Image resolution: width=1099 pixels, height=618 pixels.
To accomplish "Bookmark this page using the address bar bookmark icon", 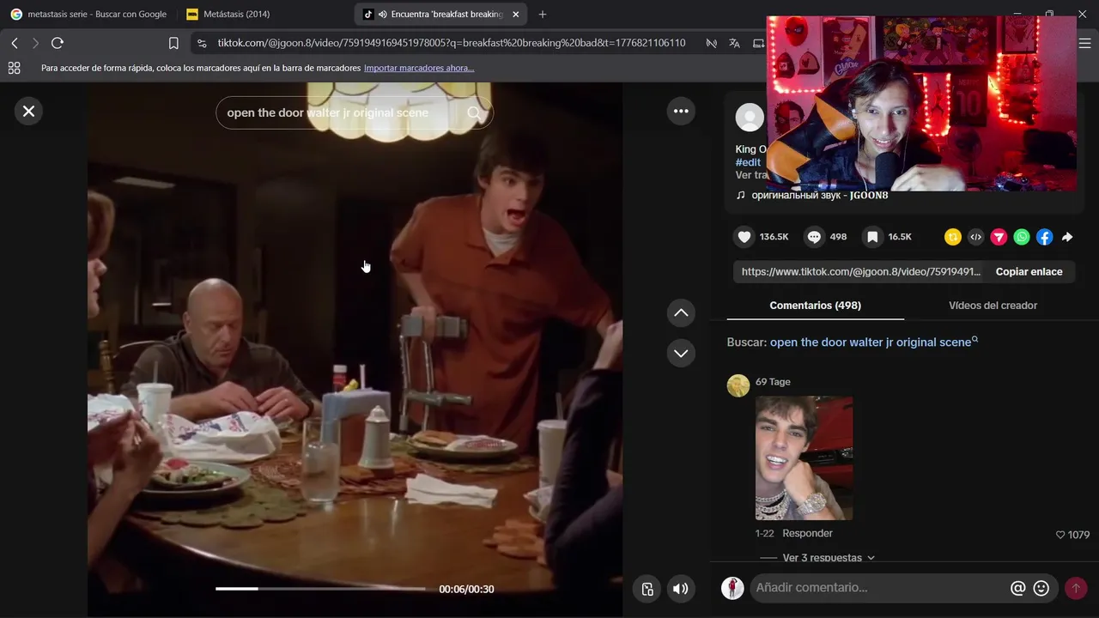I will [x=173, y=43].
